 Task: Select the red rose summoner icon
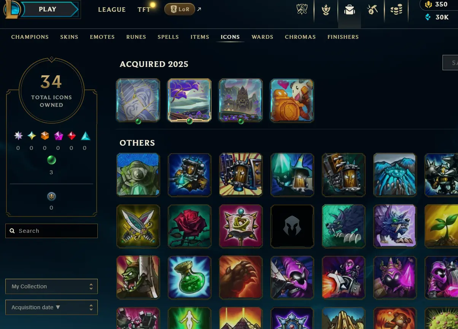(189, 226)
